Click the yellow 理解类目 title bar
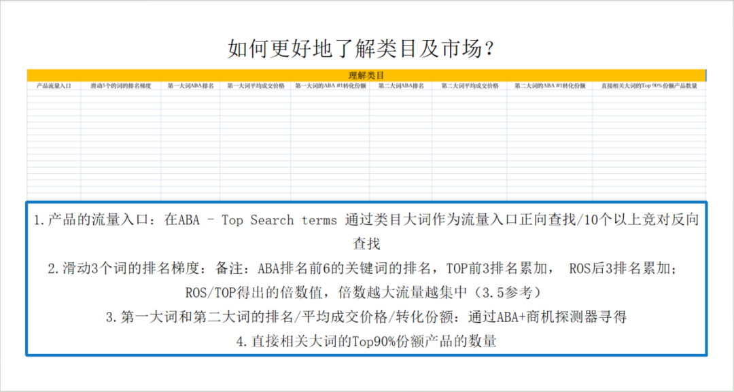The width and height of the screenshot is (734, 392). pos(367,76)
